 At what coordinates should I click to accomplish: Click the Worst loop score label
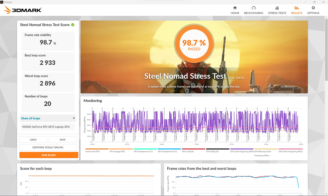(36, 76)
